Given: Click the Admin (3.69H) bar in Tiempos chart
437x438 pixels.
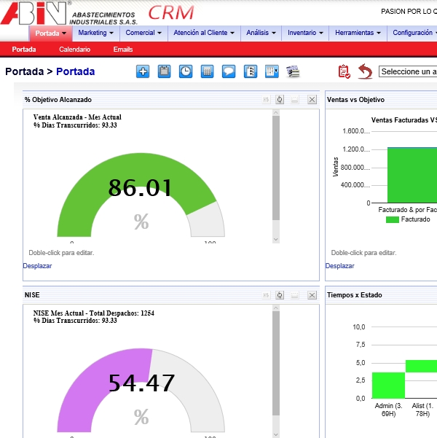Looking at the screenshot, I should (388, 386).
